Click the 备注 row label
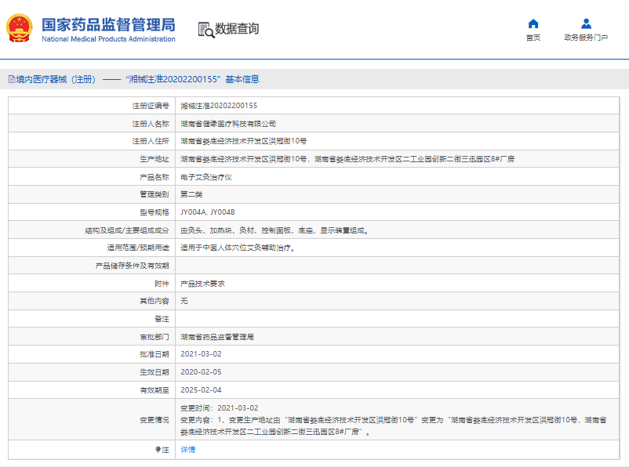The height and width of the screenshot is (467, 629). tap(162, 319)
